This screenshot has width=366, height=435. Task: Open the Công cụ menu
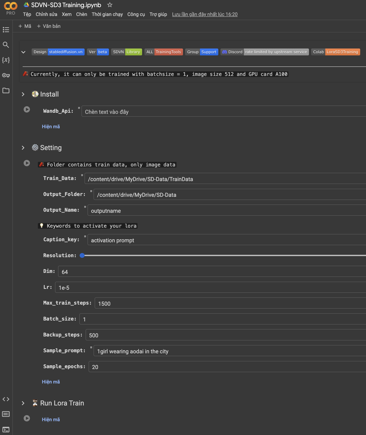(136, 14)
